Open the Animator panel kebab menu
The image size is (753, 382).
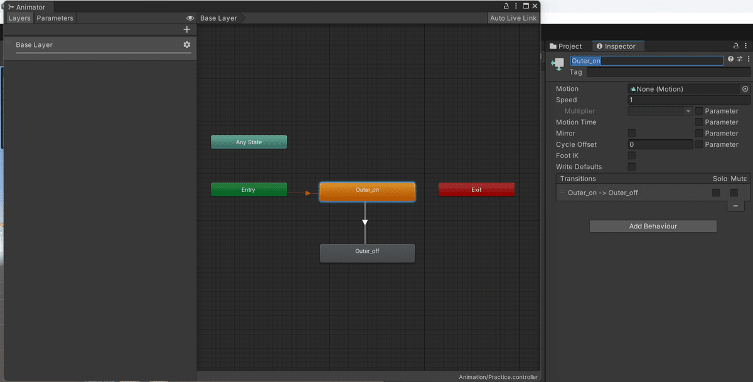coord(515,5)
